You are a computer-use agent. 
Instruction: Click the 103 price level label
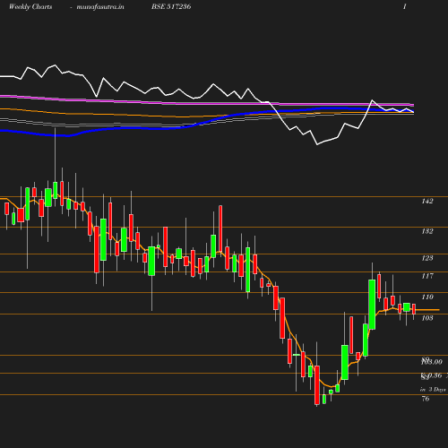tap(427, 318)
